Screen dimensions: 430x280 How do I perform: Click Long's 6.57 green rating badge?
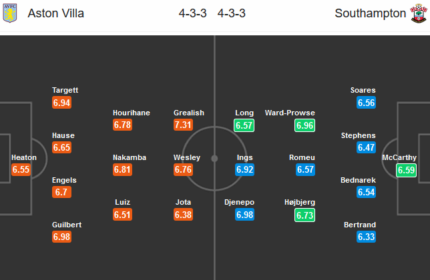pyautogui.click(x=244, y=125)
